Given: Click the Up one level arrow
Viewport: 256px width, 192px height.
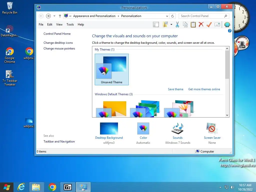Looking at the screenshot, I should coord(60,16).
